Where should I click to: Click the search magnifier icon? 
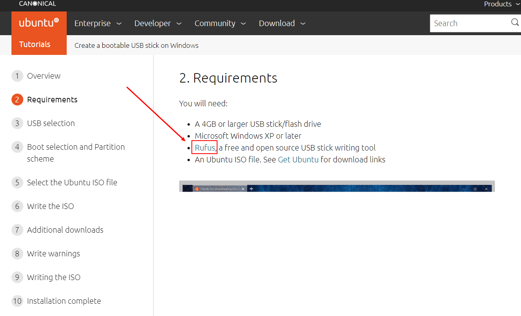pos(515,22)
